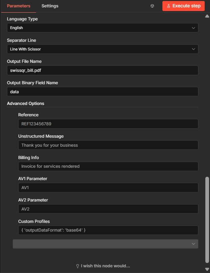Select the Unstructured Message text box

pos(108,145)
